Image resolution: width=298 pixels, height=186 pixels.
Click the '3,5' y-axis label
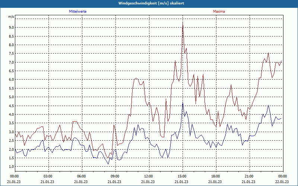tap(12, 123)
